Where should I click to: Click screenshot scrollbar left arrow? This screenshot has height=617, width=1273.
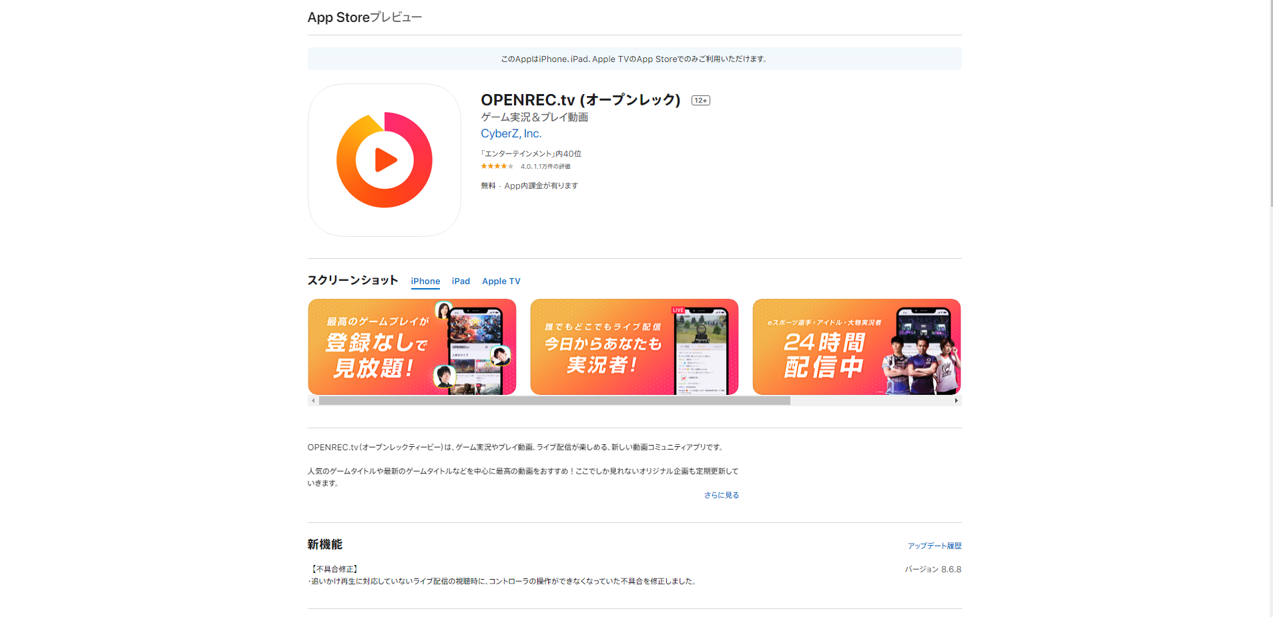coord(313,401)
